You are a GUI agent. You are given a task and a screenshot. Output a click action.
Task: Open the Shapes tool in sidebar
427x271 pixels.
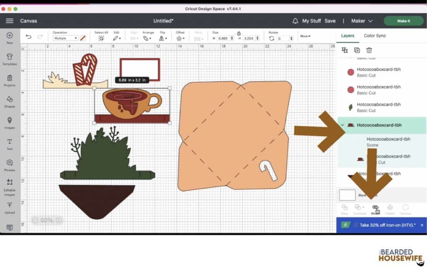[x=10, y=101]
